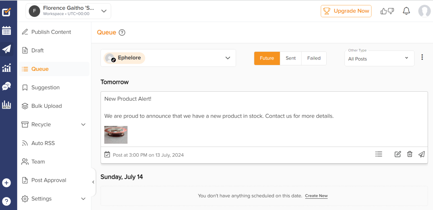Click Create New for Sunday July 14
433x210 pixels.
316,196
